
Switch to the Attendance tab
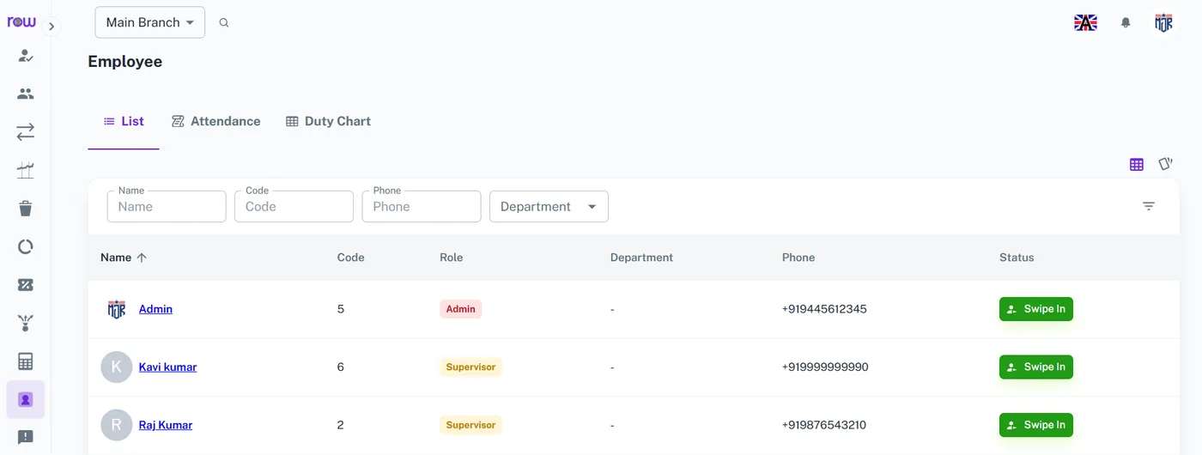[x=216, y=121]
